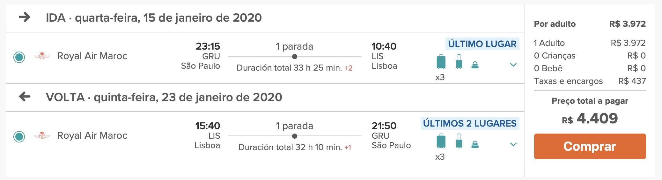662x180 pixels.
Task: Select the outbound Royal Air Maroc radio button
Action: pyautogui.click(x=19, y=57)
